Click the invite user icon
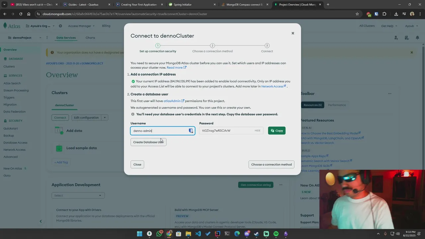 [x=396, y=38]
